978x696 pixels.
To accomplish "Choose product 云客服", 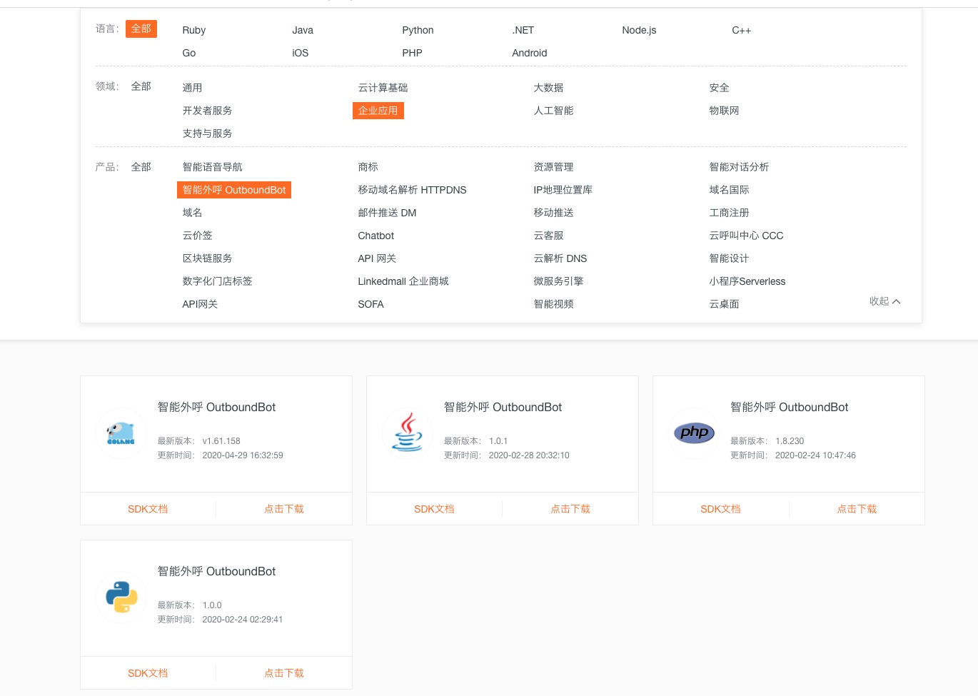I will 548,236.
